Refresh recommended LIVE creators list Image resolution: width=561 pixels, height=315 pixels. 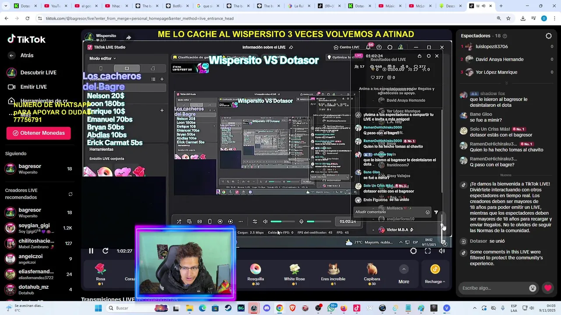[71, 194]
